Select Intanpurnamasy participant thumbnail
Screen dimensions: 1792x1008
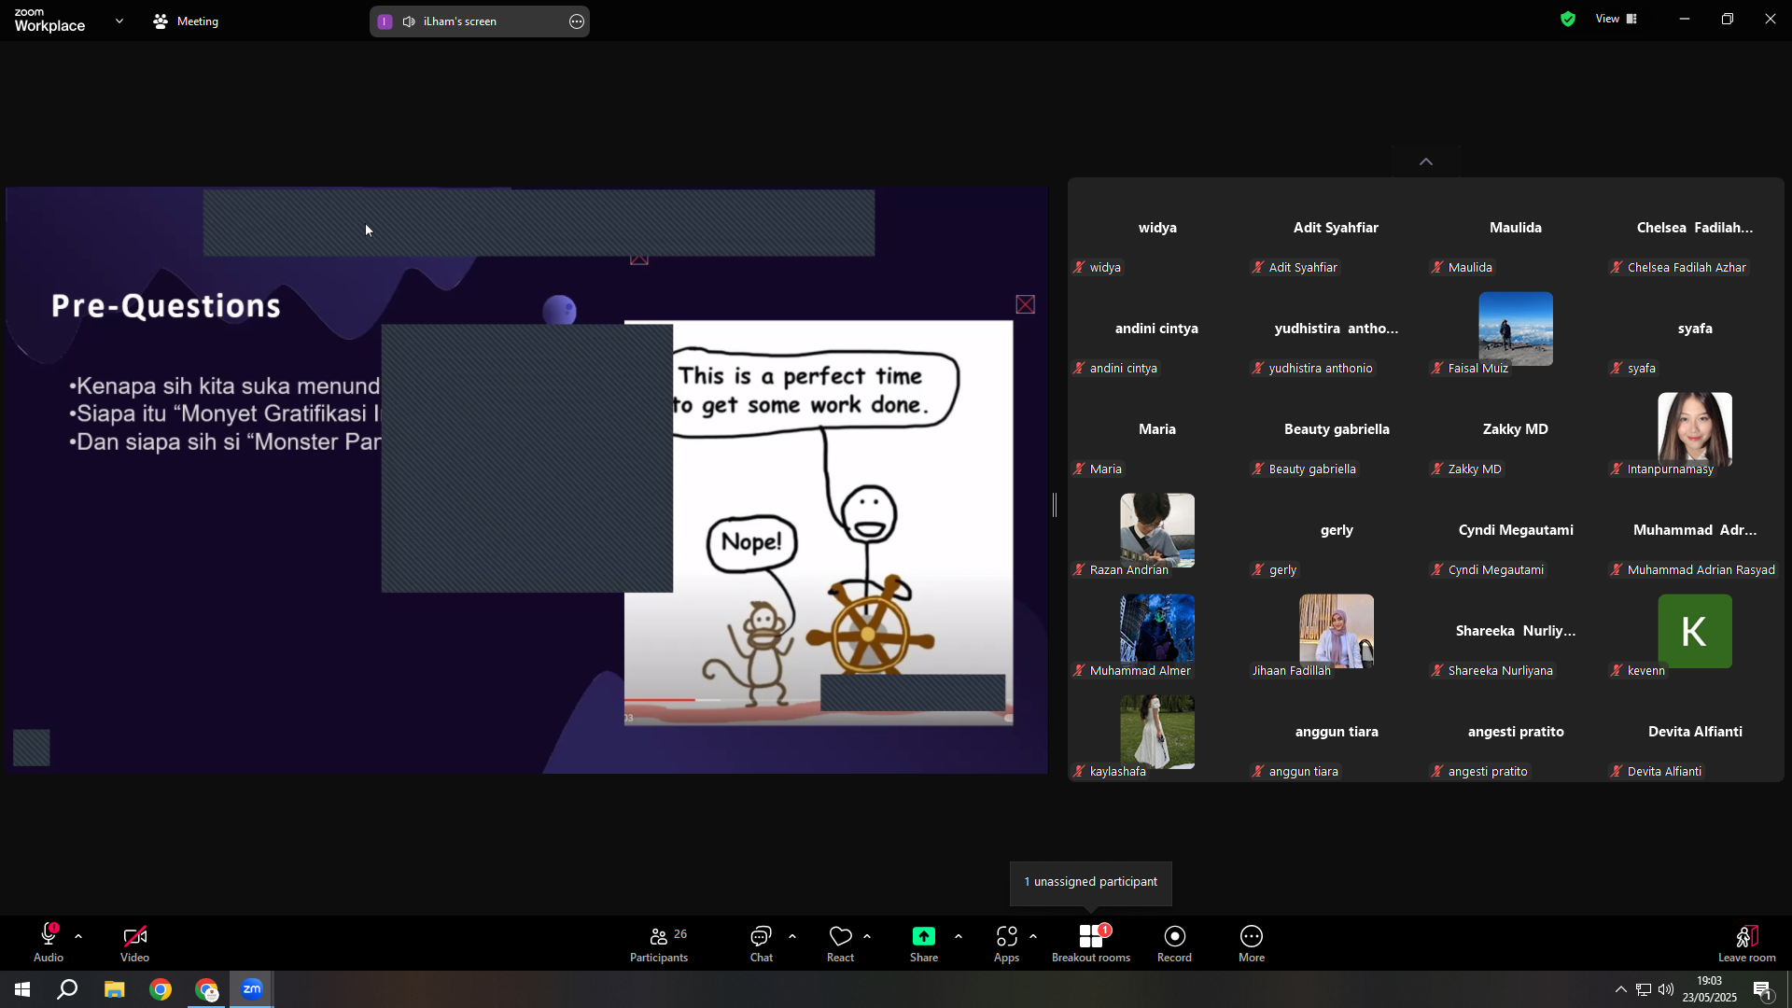coord(1695,429)
